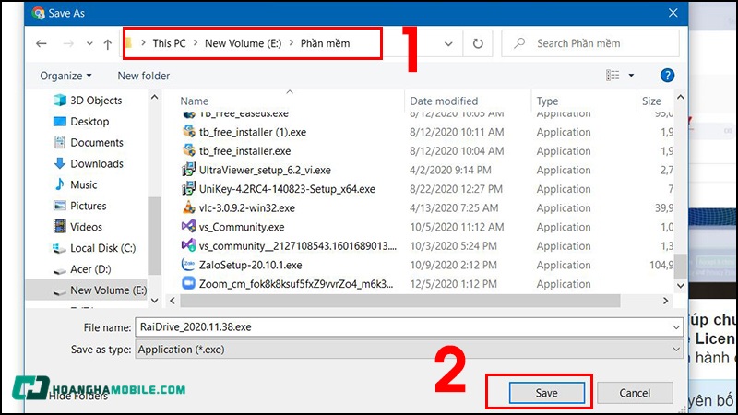Select the 3D Objects folder icon
The image size is (738, 415).
tap(59, 101)
